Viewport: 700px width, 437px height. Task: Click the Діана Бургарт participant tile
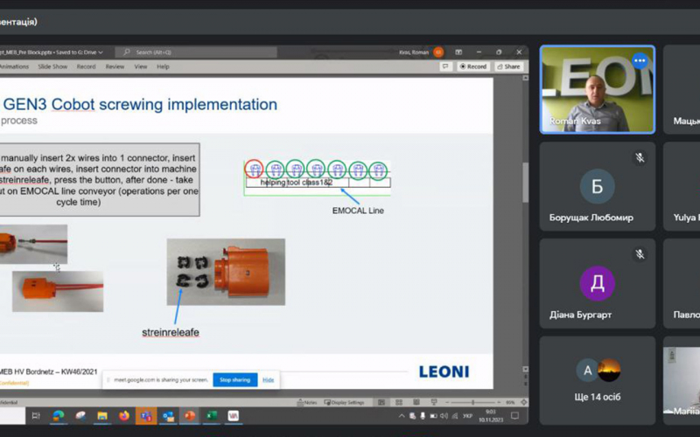pos(598,283)
